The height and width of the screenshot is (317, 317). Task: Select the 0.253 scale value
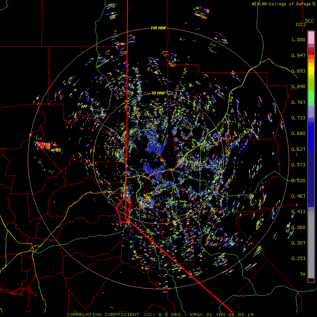click(x=298, y=259)
